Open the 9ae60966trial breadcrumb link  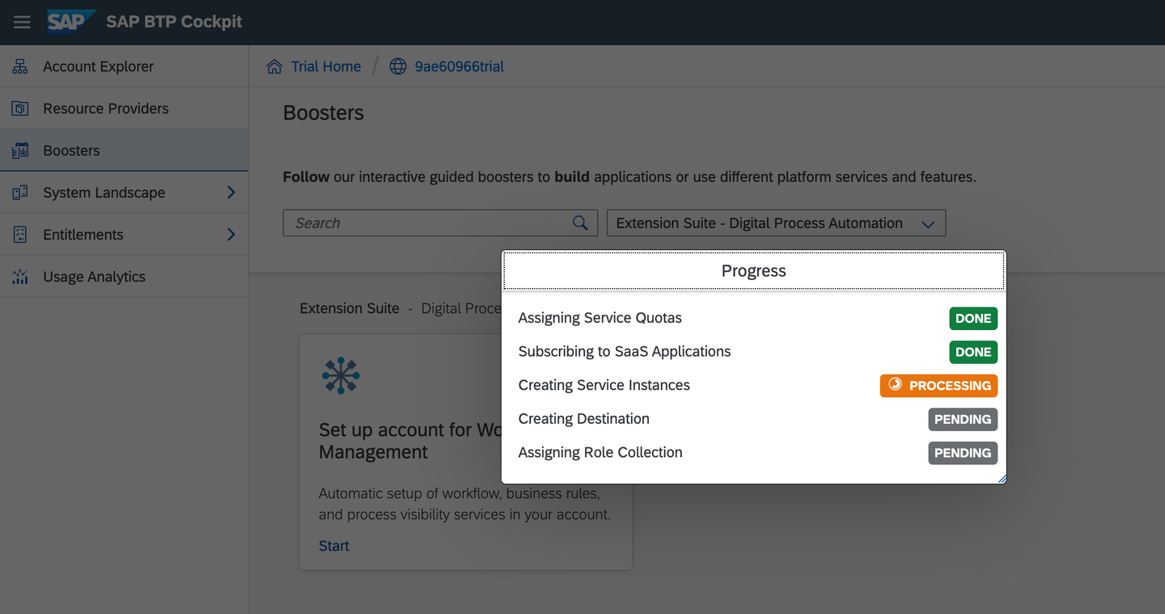(460, 66)
